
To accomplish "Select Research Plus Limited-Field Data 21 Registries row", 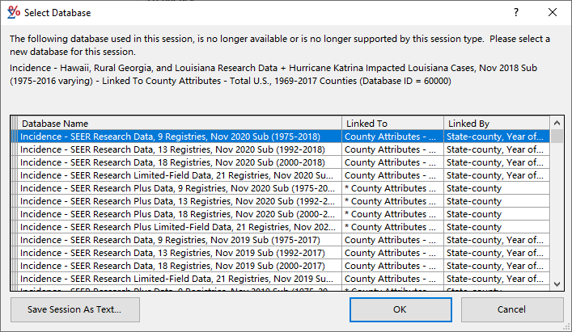I will (176, 227).
